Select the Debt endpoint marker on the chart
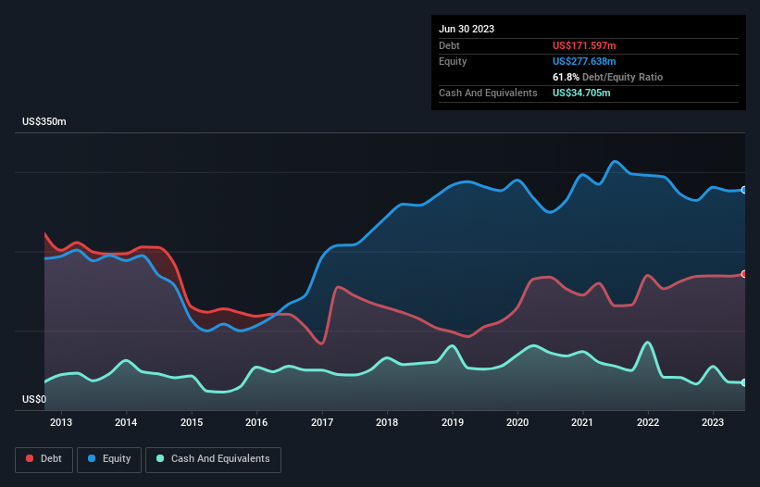 pos(744,274)
